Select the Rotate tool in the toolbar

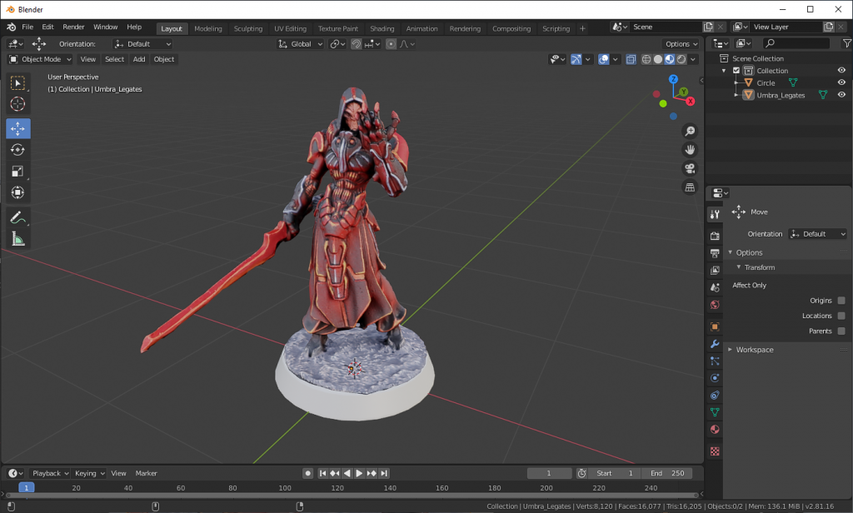17,148
